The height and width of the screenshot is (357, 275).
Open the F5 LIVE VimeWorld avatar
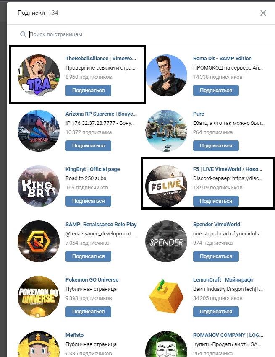pyautogui.click(x=166, y=186)
